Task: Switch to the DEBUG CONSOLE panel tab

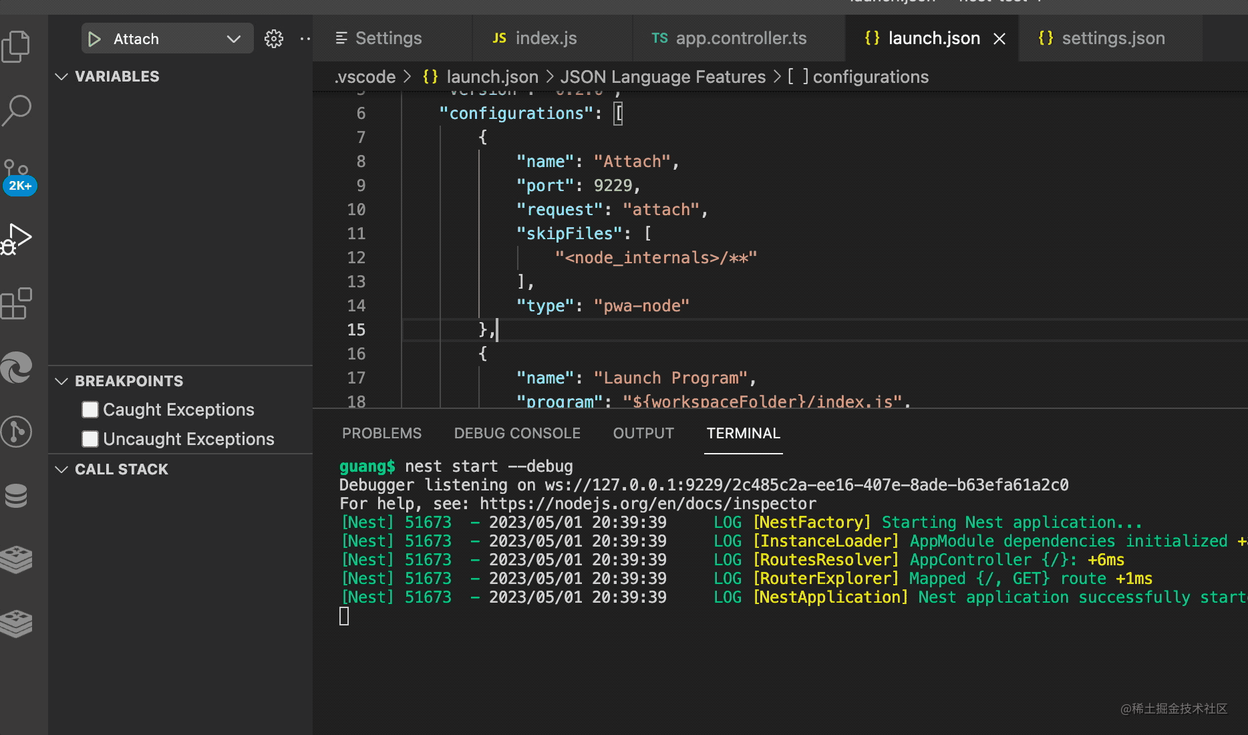Action: 517,433
